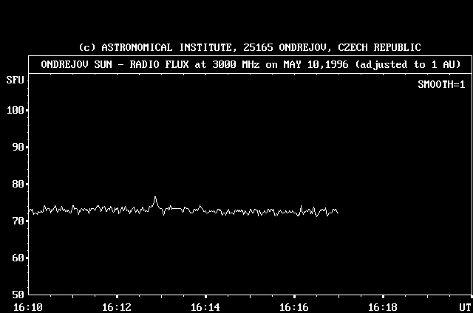Click the "(adjusted to 1 AU)" title text
The width and height of the screenshot is (473, 313).
(408, 64)
